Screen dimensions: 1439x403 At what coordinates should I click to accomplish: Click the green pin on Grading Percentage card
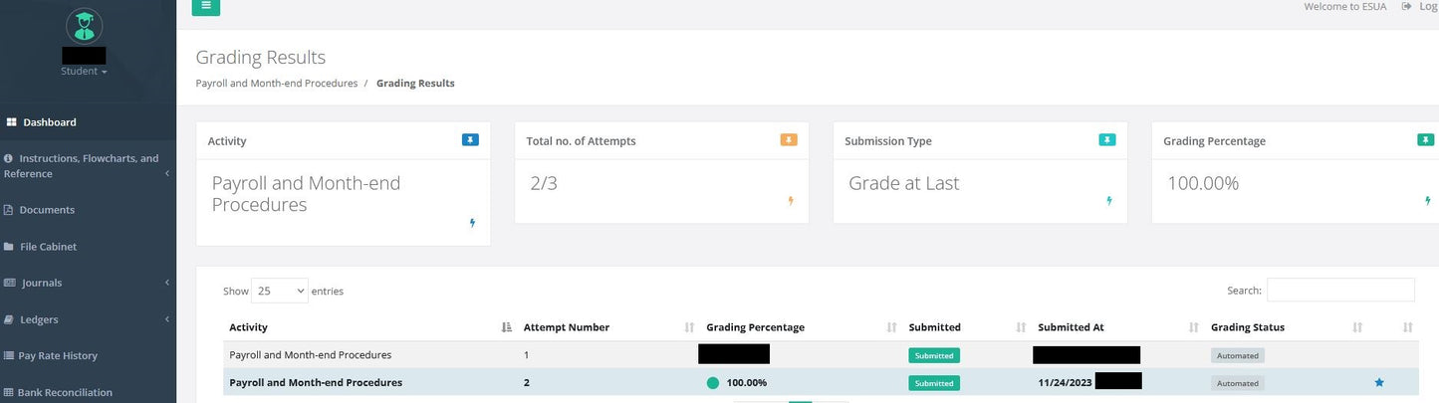[1426, 140]
